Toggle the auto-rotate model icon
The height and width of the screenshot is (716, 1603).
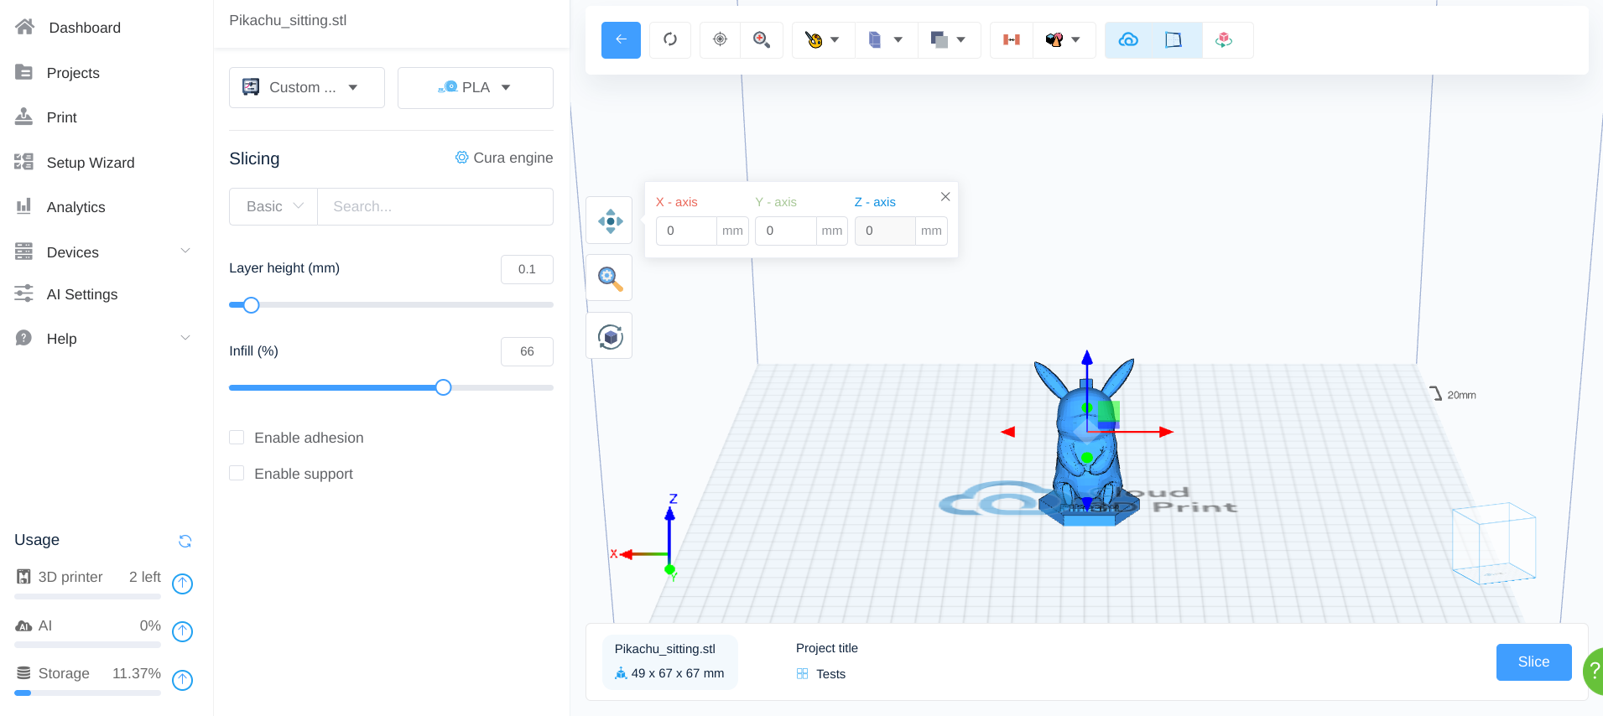coord(1224,39)
